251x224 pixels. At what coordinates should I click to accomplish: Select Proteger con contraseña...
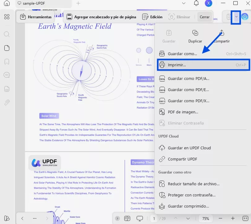coord(203,195)
